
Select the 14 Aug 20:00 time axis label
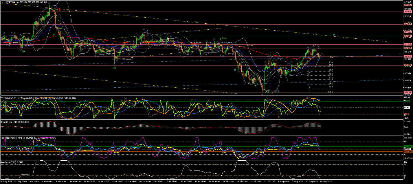(x=325, y=182)
